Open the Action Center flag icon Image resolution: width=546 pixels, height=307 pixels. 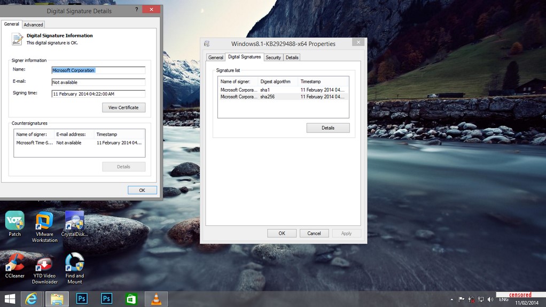pos(462,300)
